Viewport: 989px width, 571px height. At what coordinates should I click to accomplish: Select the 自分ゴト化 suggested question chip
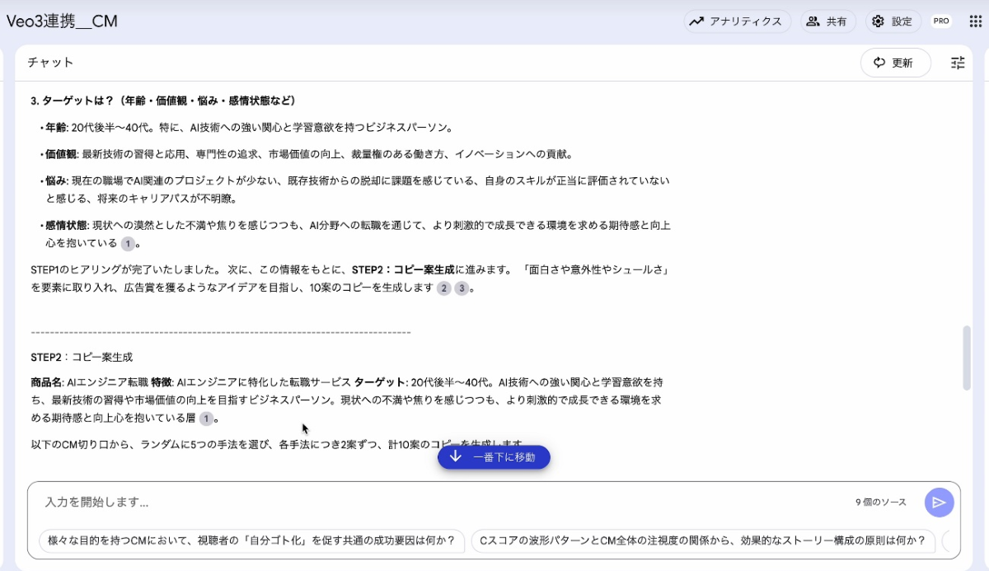click(x=251, y=541)
